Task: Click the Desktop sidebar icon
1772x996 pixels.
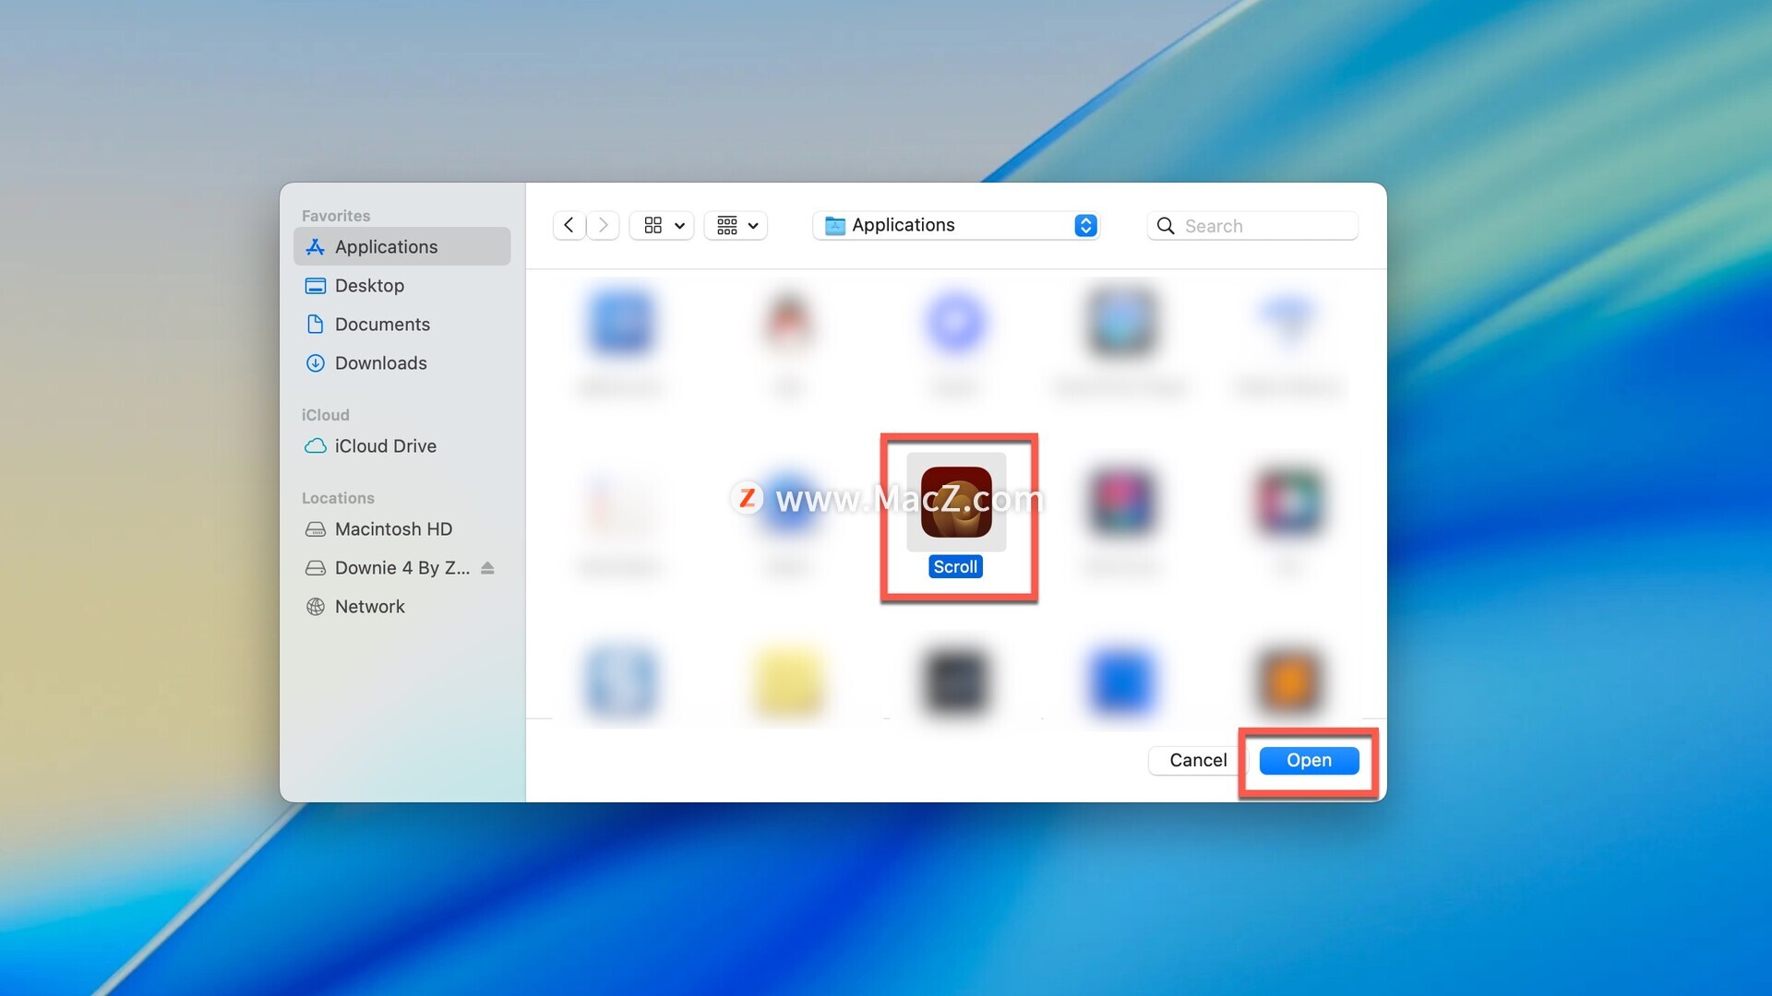Action: (x=315, y=285)
